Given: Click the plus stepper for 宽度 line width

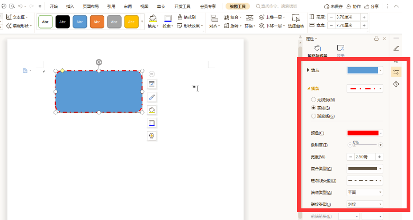Looking at the screenshot, I should (x=379, y=157).
